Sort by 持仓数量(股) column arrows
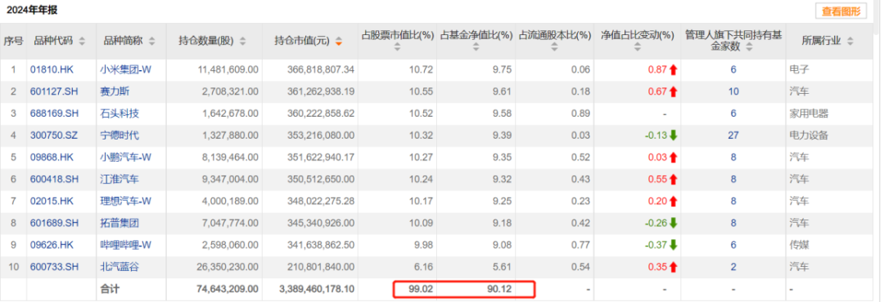The width and height of the screenshot is (884, 302). click(243, 41)
